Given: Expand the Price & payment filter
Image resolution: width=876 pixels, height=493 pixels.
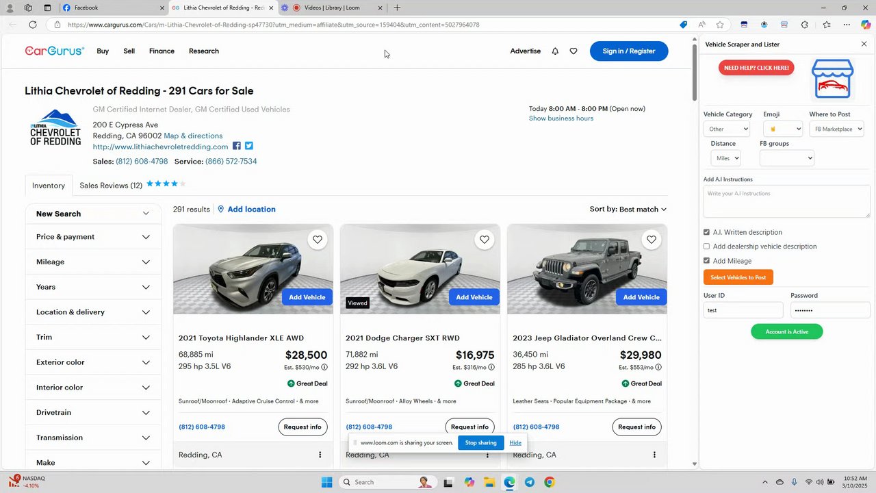Looking at the screenshot, I should click(93, 237).
